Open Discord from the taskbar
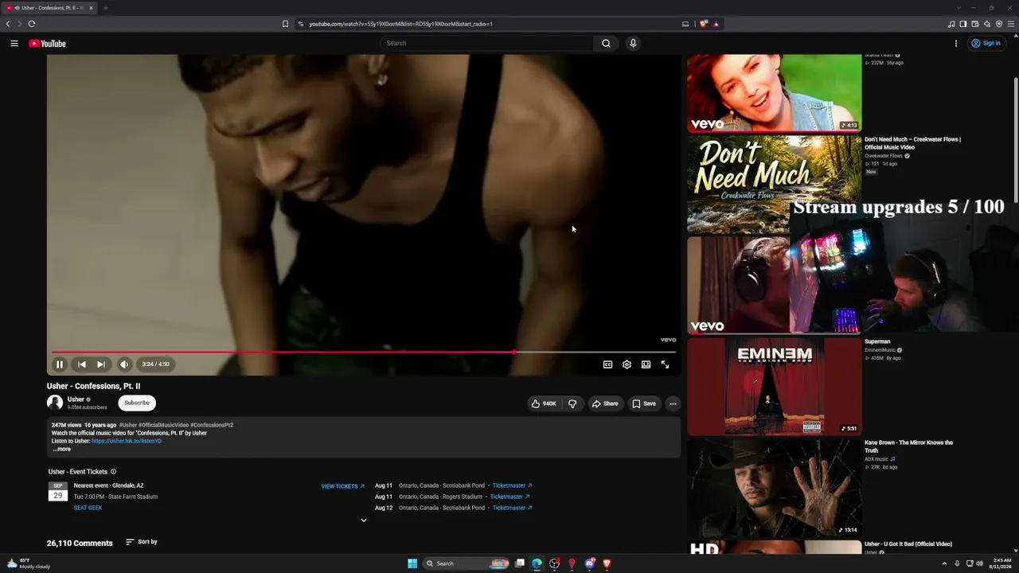1019x573 pixels. click(590, 563)
